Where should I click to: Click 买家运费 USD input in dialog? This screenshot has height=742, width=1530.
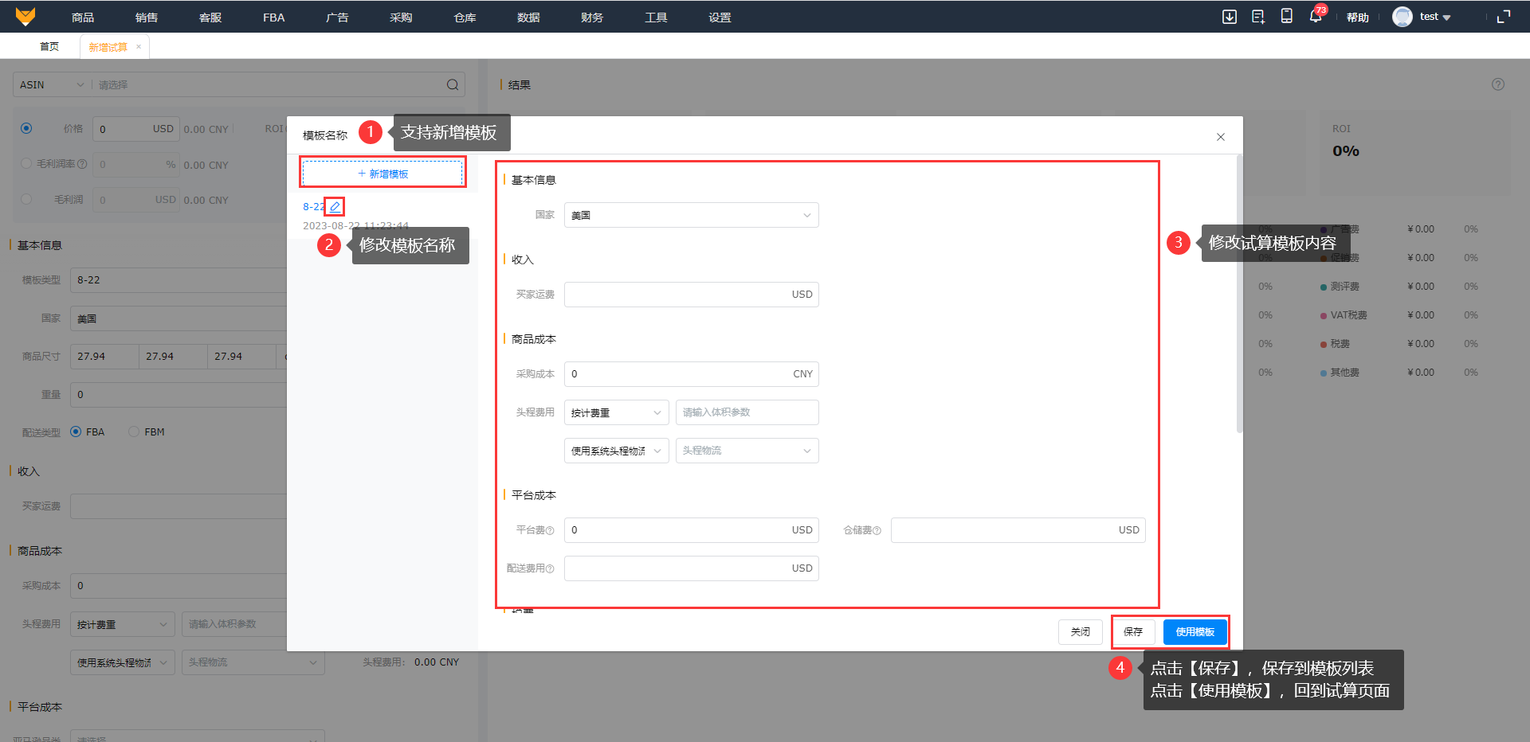[x=692, y=295]
